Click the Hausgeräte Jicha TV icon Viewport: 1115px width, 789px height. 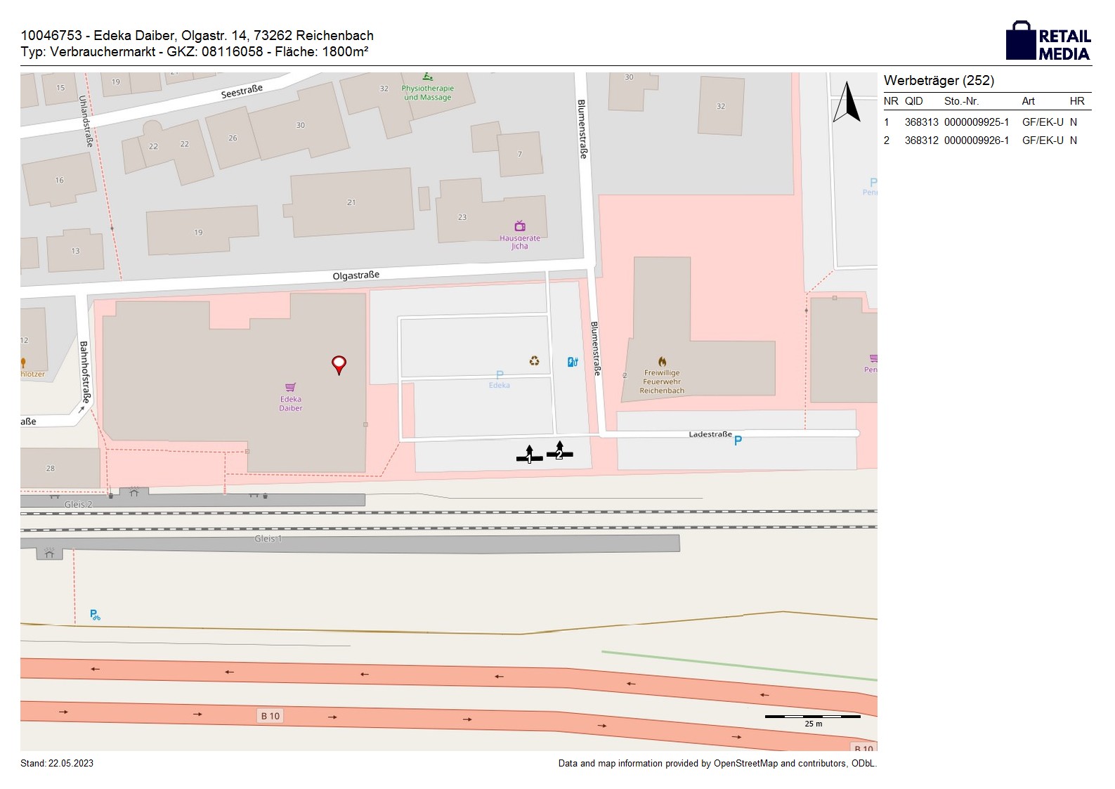[x=520, y=226]
